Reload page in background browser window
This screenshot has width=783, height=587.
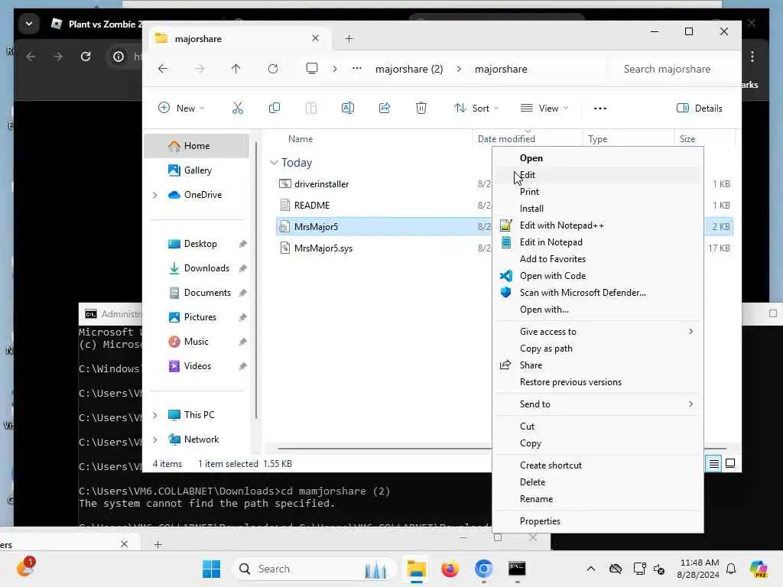(x=86, y=57)
